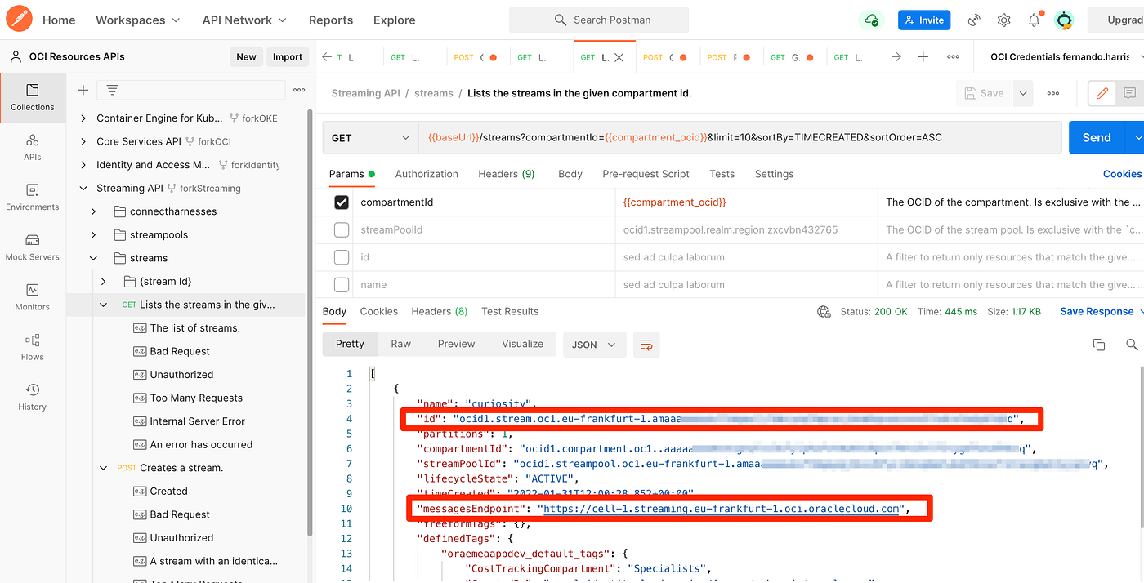This screenshot has width=1144, height=583.
Task: Enable the streamPoolId parameter checkbox
Action: [x=342, y=230]
